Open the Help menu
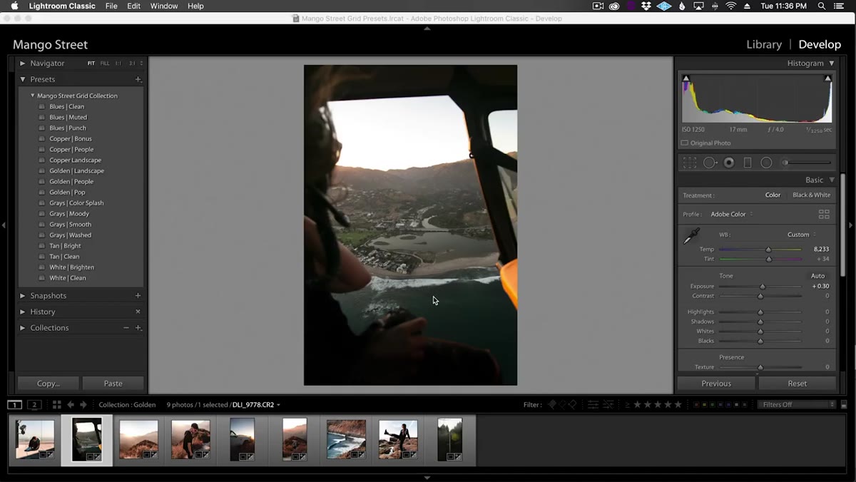This screenshot has width=856, height=482. (195, 6)
